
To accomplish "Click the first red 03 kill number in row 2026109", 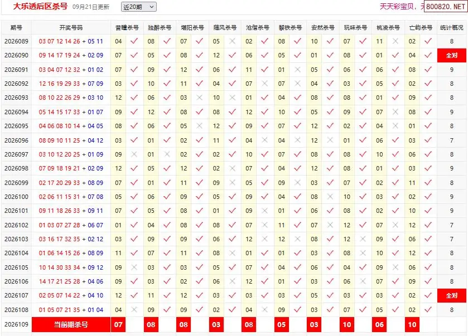I will click(216, 325).
